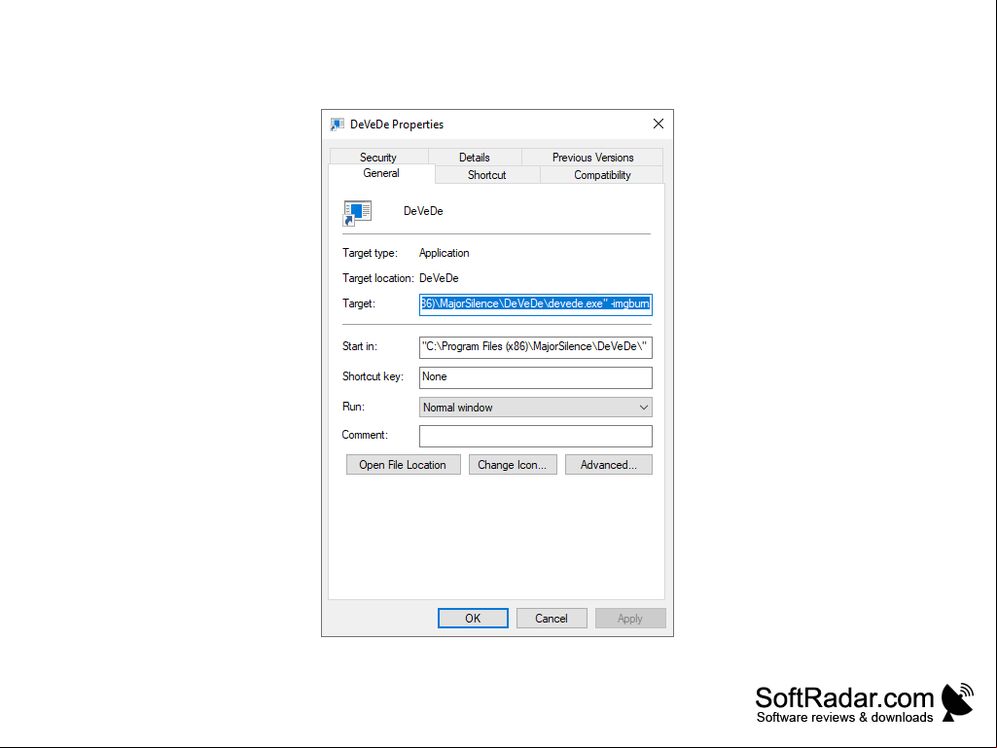Image resolution: width=997 pixels, height=748 pixels.
Task: Confirm with the OK button
Action: pos(473,619)
